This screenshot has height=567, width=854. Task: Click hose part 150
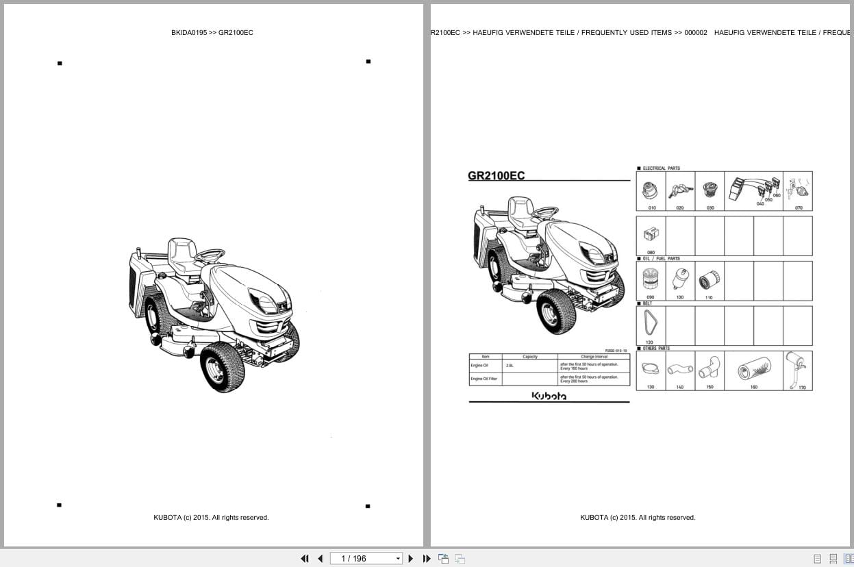[x=709, y=366]
